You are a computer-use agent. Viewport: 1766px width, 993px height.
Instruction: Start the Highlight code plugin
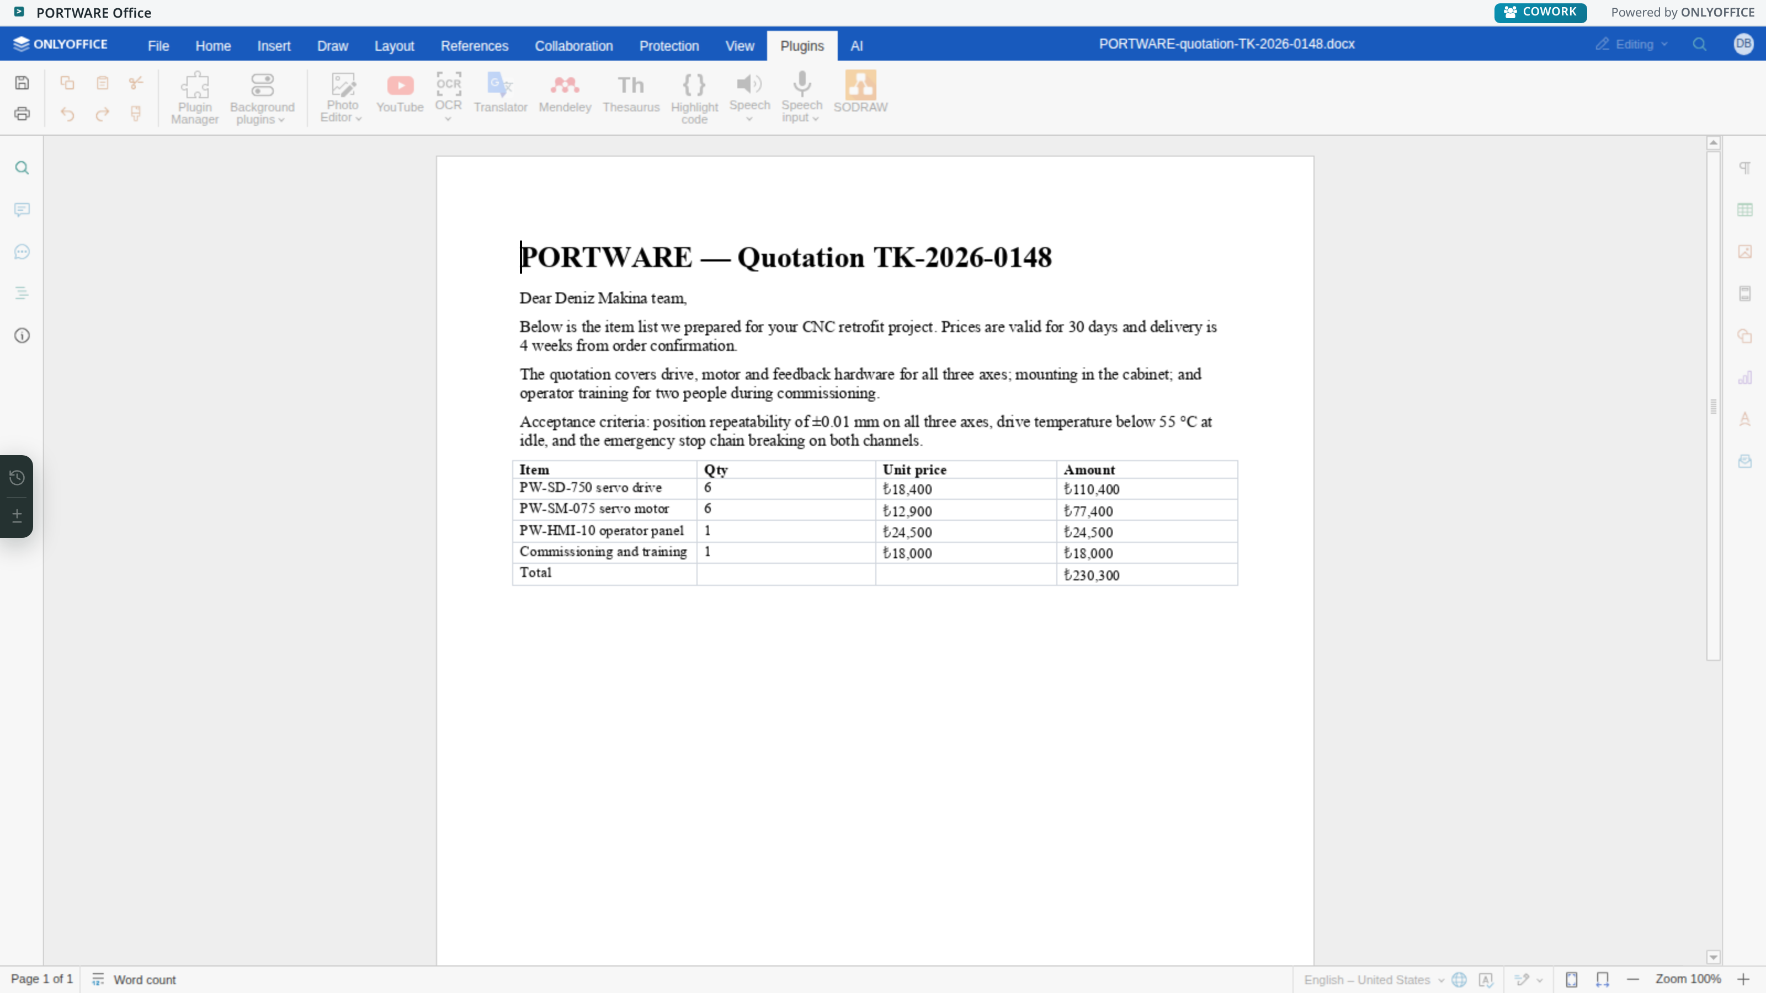tap(694, 98)
